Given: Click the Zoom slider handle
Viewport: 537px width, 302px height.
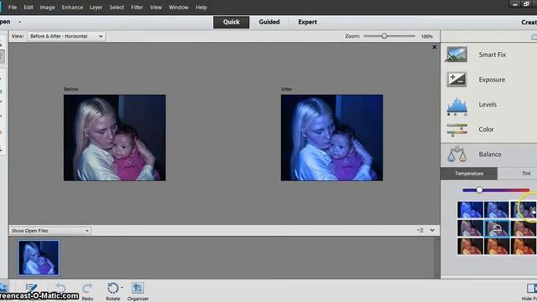Looking at the screenshot, I should (384, 36).
